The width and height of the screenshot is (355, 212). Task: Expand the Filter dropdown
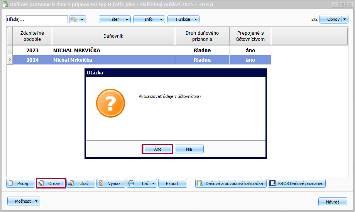pos(115,19)
